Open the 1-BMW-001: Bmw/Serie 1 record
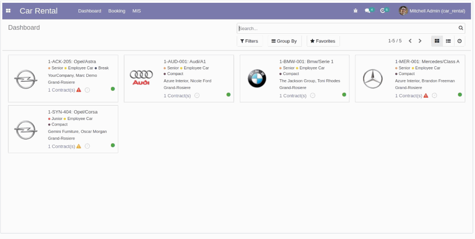The height and width of the screenshot is (239, 475). pos(306,62)
